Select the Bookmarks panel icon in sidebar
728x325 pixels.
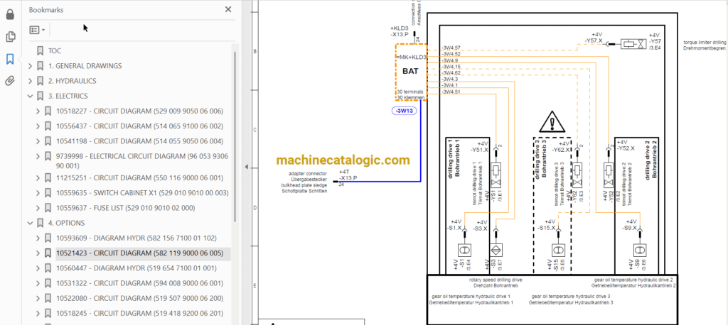click(10, 59)
